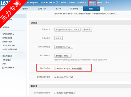Click the avatar icon beside the email address

(x=28, y=3)
